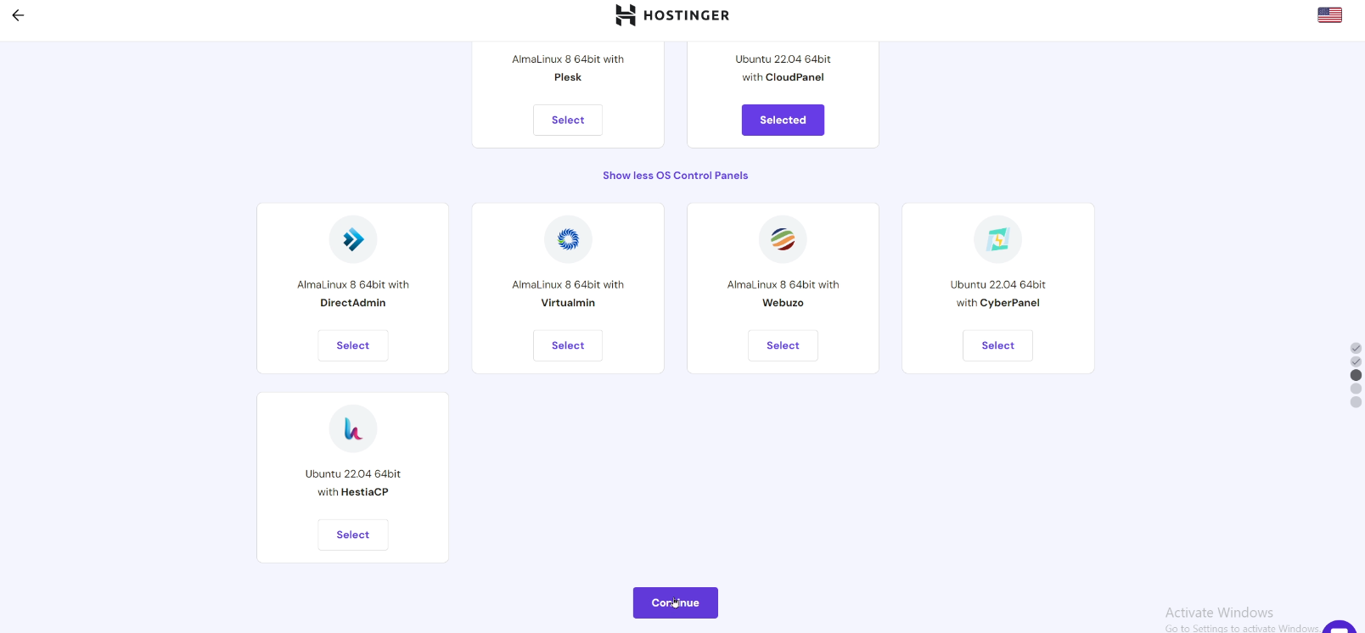Click the CloudPanel label text
Screen dimensions: 1365x633
pyautogui.click(x=795, y=77)
